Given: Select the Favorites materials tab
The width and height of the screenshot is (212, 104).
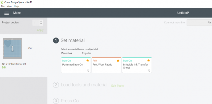Looking at the screenshot, I should (67, 53).
